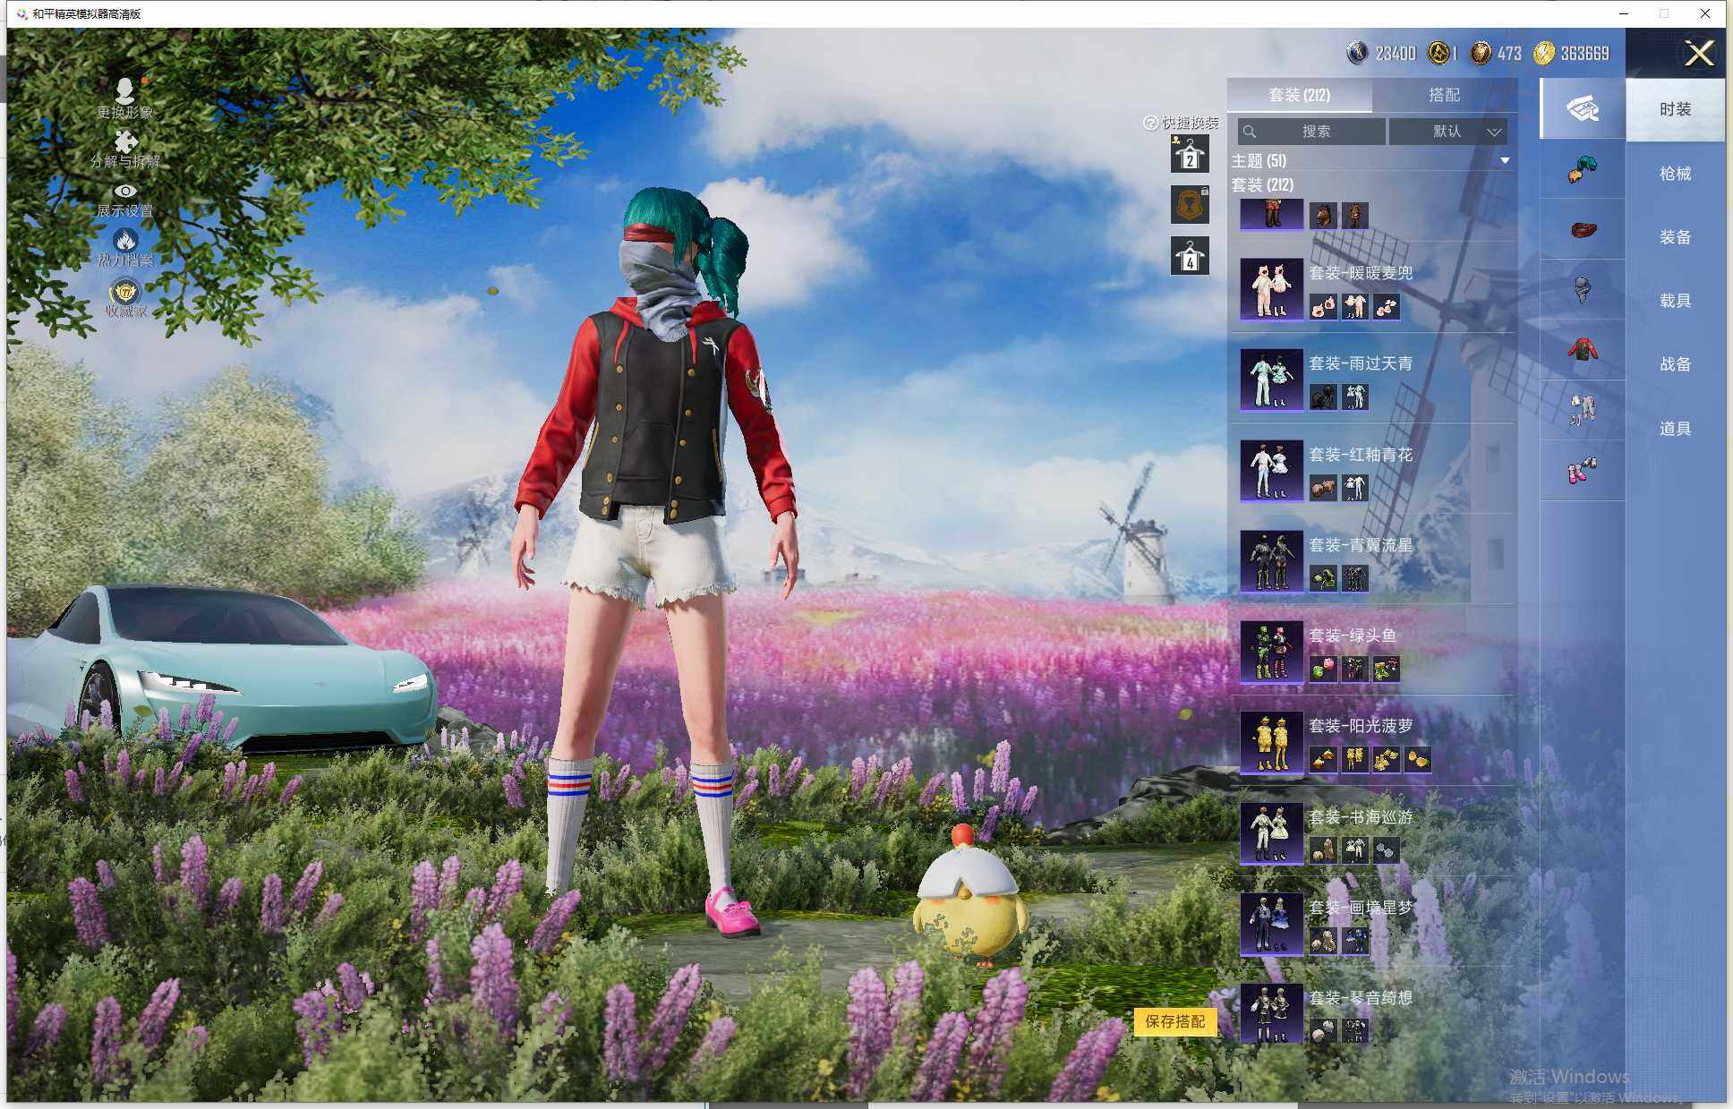Select the hair category icon
This screenshot has height=1109, width=1733.
pyautogui.click(x=1582, y=169)
